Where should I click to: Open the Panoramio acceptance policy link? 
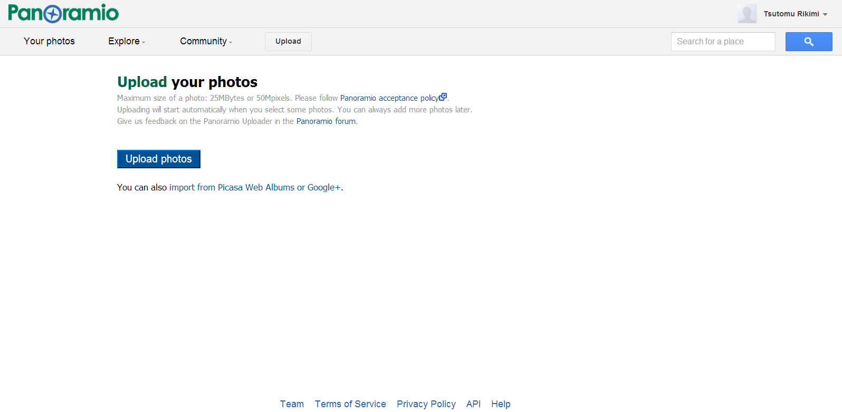pos(389,98)
